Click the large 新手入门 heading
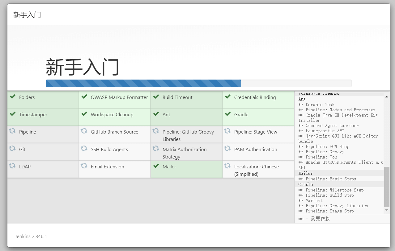The image size is (395, 251). [83, 67]
